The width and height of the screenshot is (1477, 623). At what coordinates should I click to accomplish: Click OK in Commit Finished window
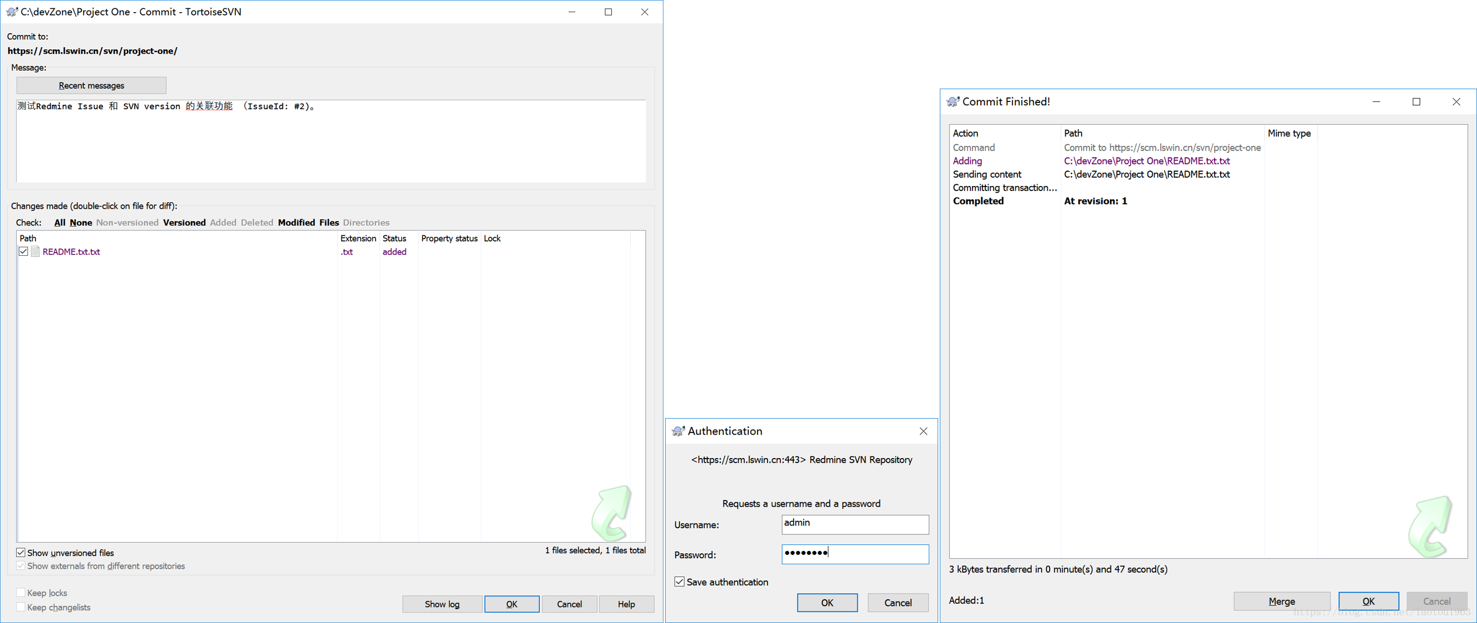pyautogui.click(x=1368, y=601)
